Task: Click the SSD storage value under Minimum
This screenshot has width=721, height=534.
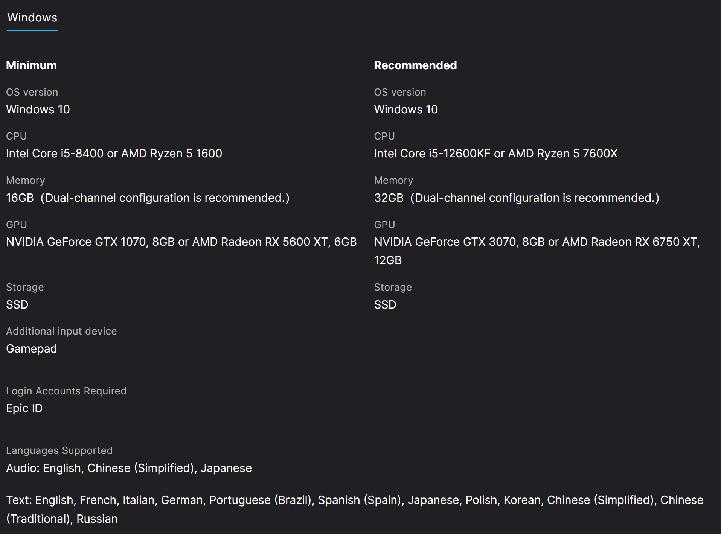Action: [17, 305]
